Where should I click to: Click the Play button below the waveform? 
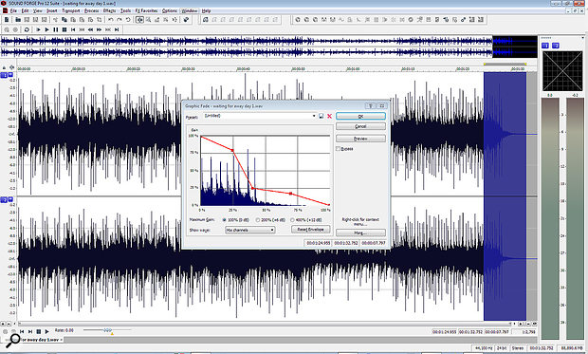(46, 331)
